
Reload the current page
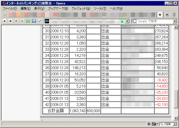(x=28, y=21)
